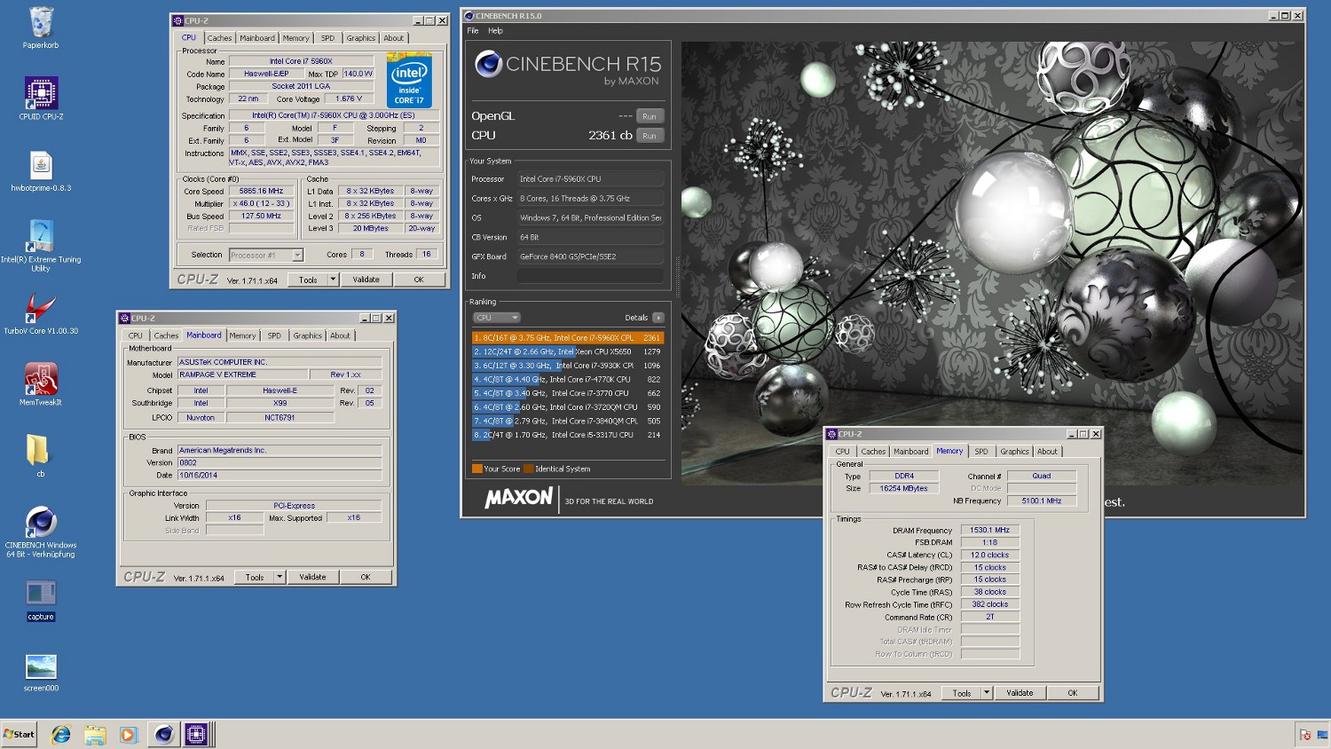Viewport: 1331px width, 749px height.
Task: Open Graphics tab in top CPU-Z window
Action: pos(361,38)
